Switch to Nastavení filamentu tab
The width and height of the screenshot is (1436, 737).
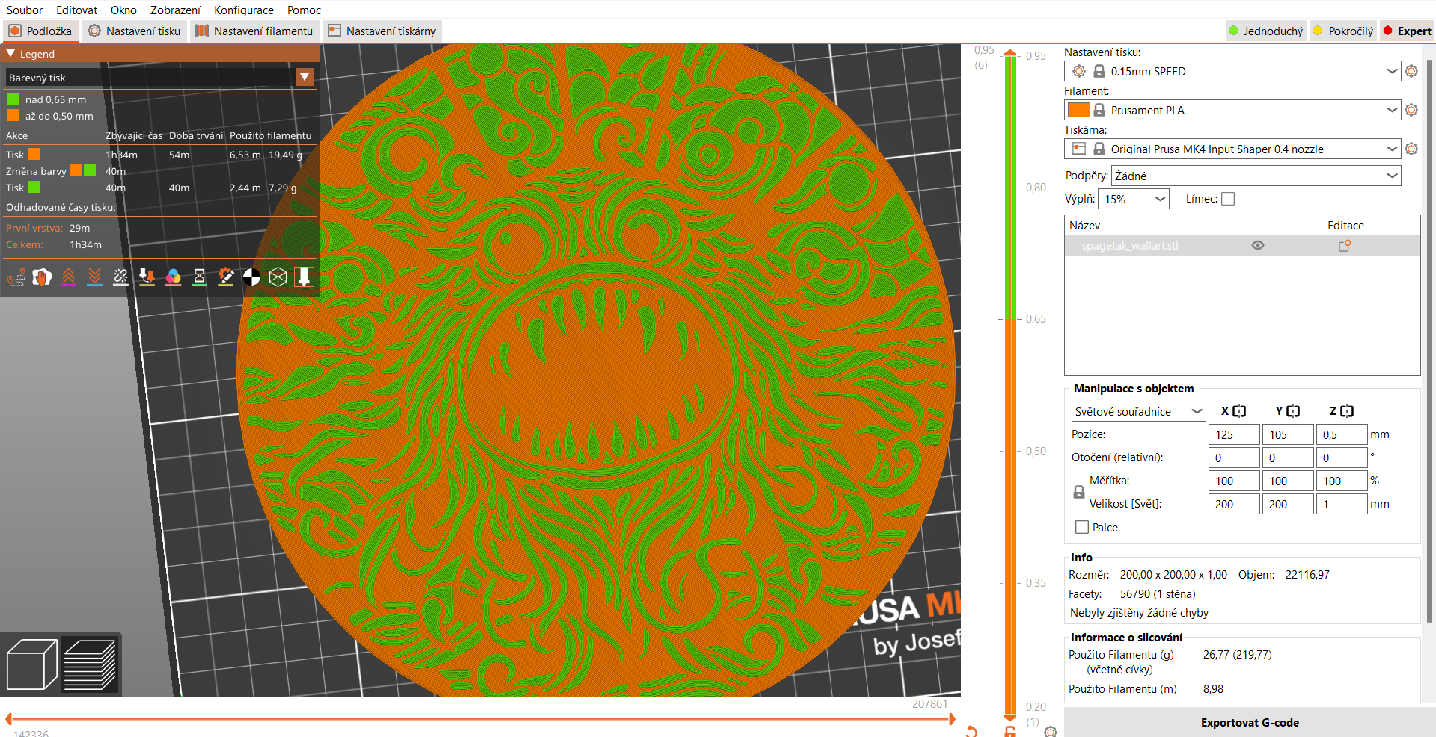(254, 31)
